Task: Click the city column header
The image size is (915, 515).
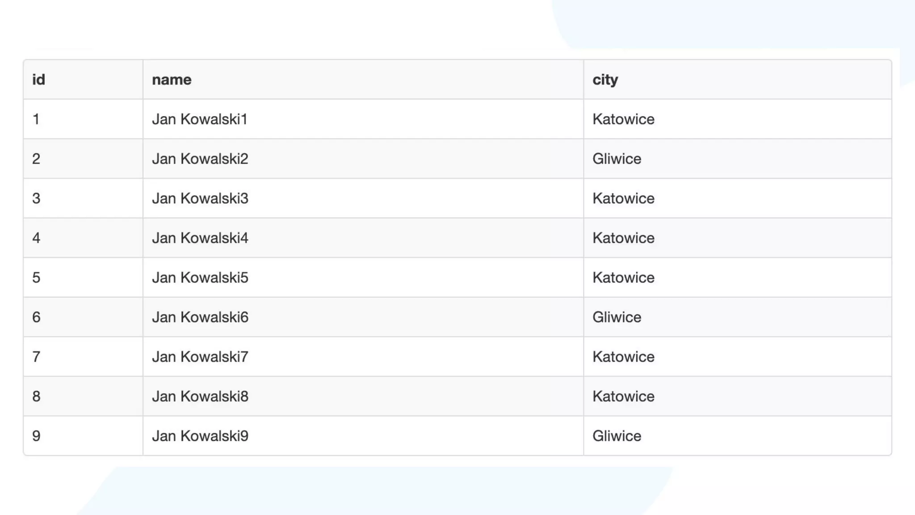Action: click(605, 80)
